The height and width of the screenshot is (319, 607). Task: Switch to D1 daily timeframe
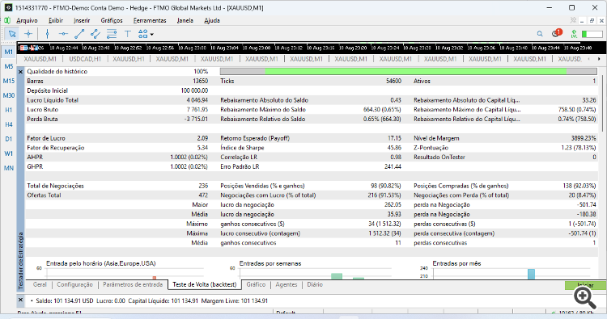(x=9, y=139)
